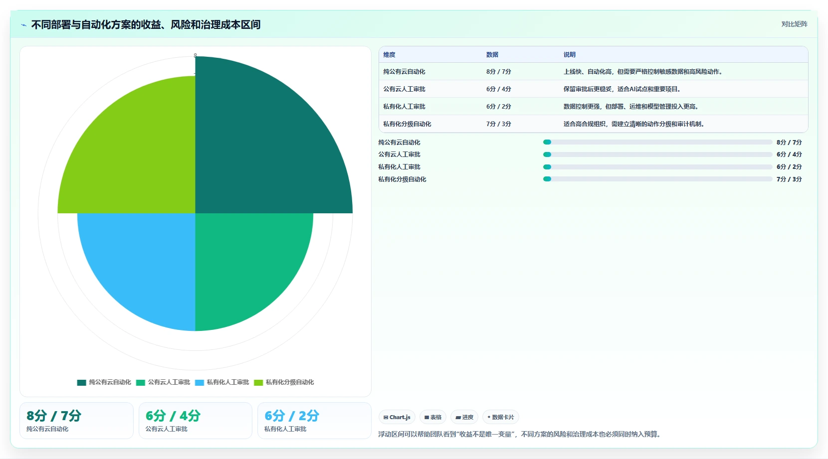Select the 数据卡片 tag chip

[501, 417]
